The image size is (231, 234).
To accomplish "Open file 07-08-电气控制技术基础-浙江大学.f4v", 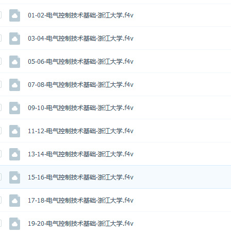I will [x=81, y=85].
